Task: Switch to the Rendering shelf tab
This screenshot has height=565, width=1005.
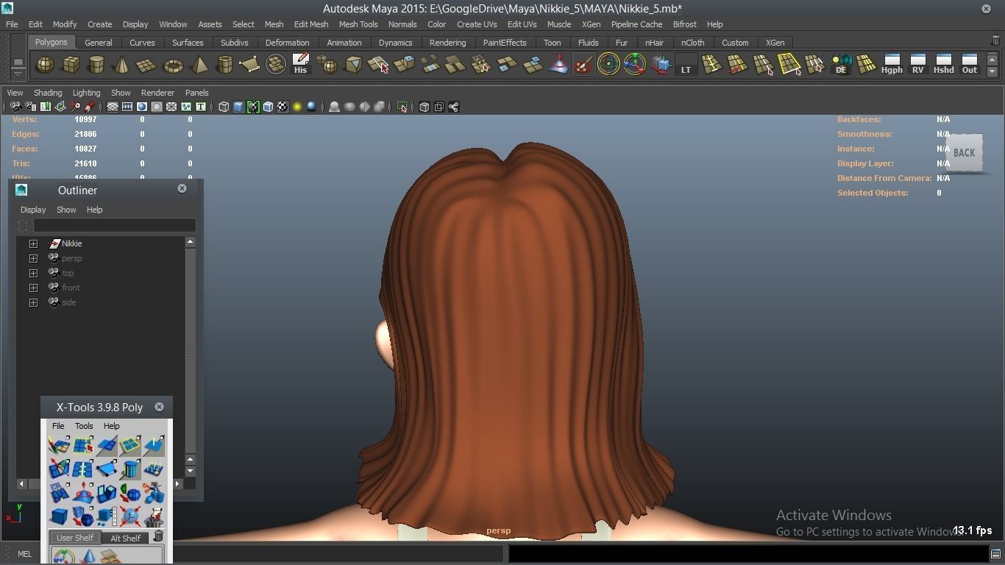Action: pos(447,43)
